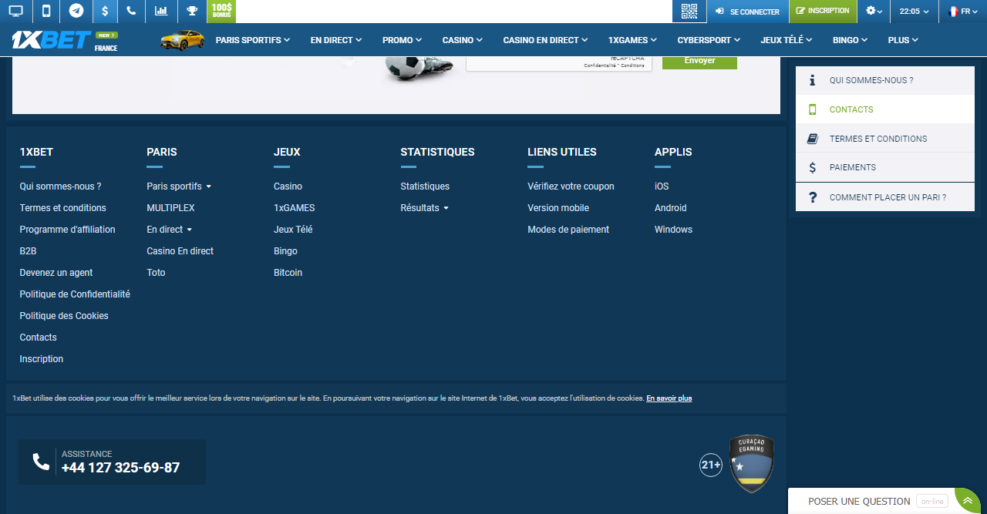Expand the Résultats footer arrow
Viewport: 987px width, 514px height.
pos(446,208)
